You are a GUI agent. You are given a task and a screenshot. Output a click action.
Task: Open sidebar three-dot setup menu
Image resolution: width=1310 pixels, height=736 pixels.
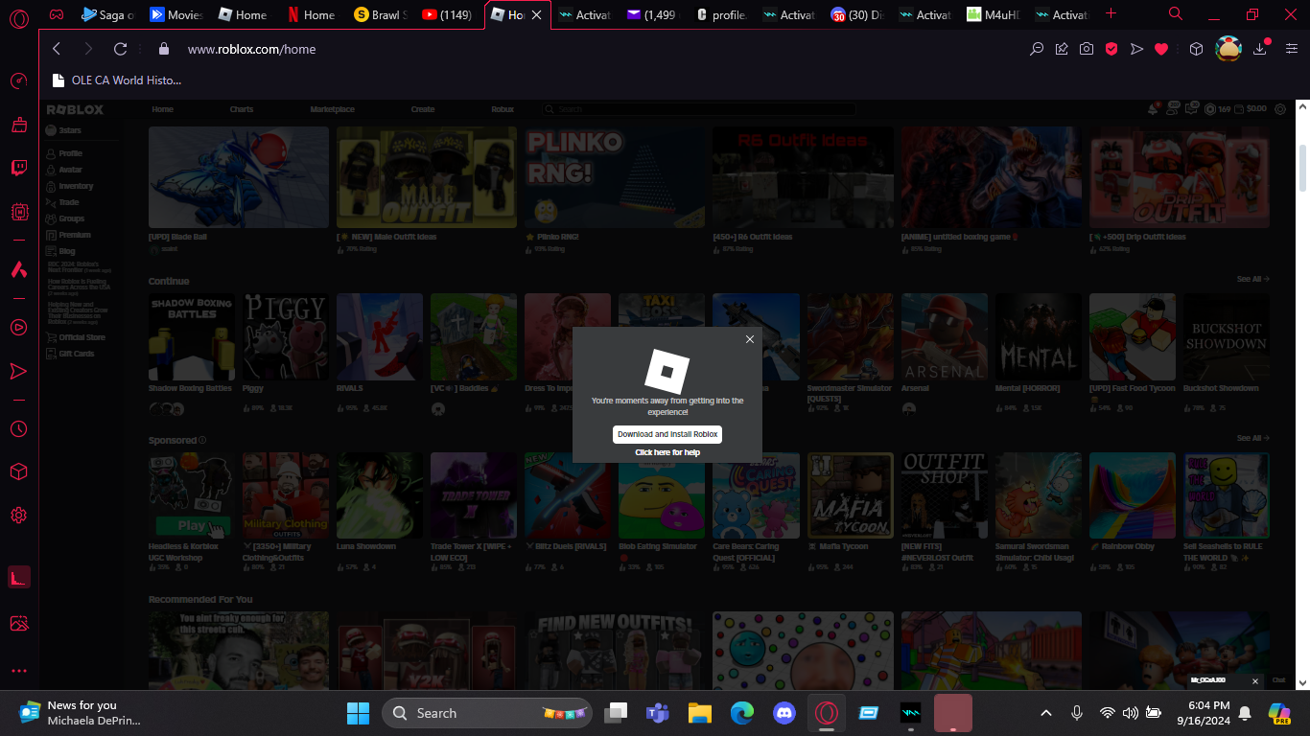pos(18,671)
